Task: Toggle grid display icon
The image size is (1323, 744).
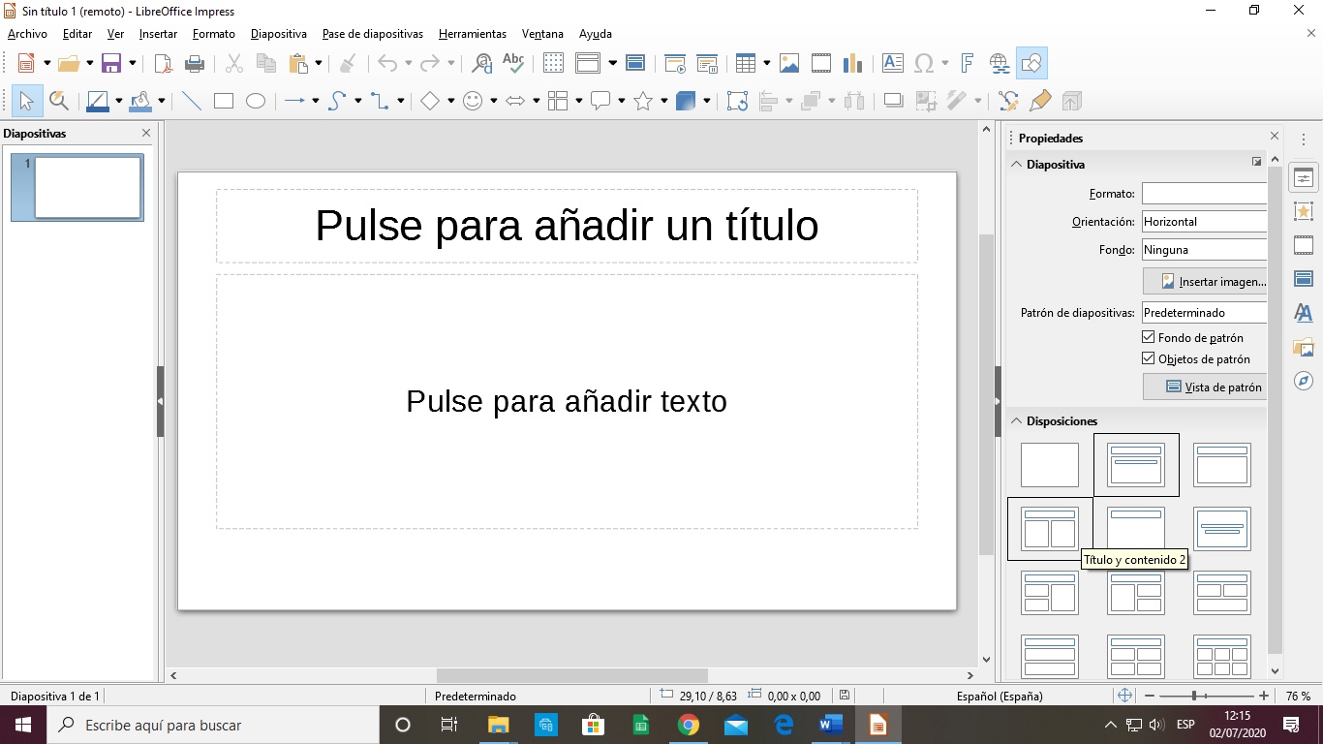Action: point(553,64)
